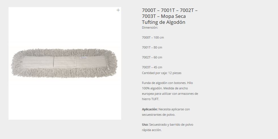Click 'Tufting de Algodón' title line
278x139 pixels.
163,22
